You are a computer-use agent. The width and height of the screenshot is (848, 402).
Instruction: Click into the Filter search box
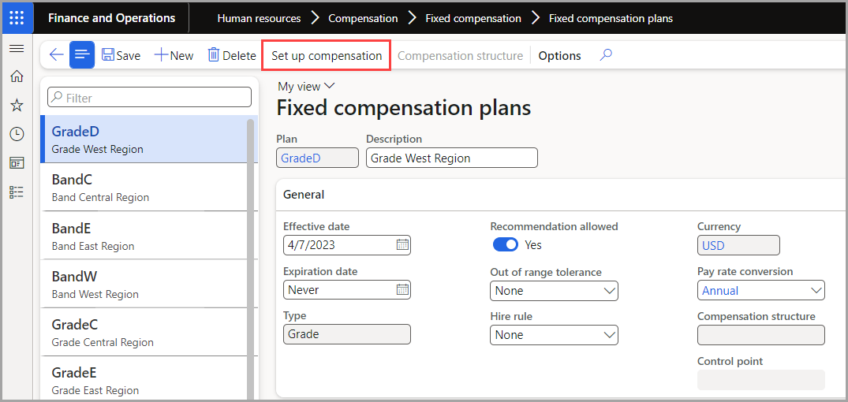coord(149,97)
